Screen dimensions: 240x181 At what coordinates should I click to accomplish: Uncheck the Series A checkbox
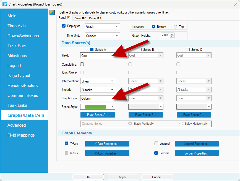[x=92, y=49]
